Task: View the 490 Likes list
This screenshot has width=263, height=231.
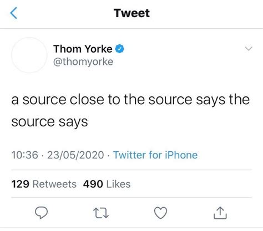Action: 107,184
